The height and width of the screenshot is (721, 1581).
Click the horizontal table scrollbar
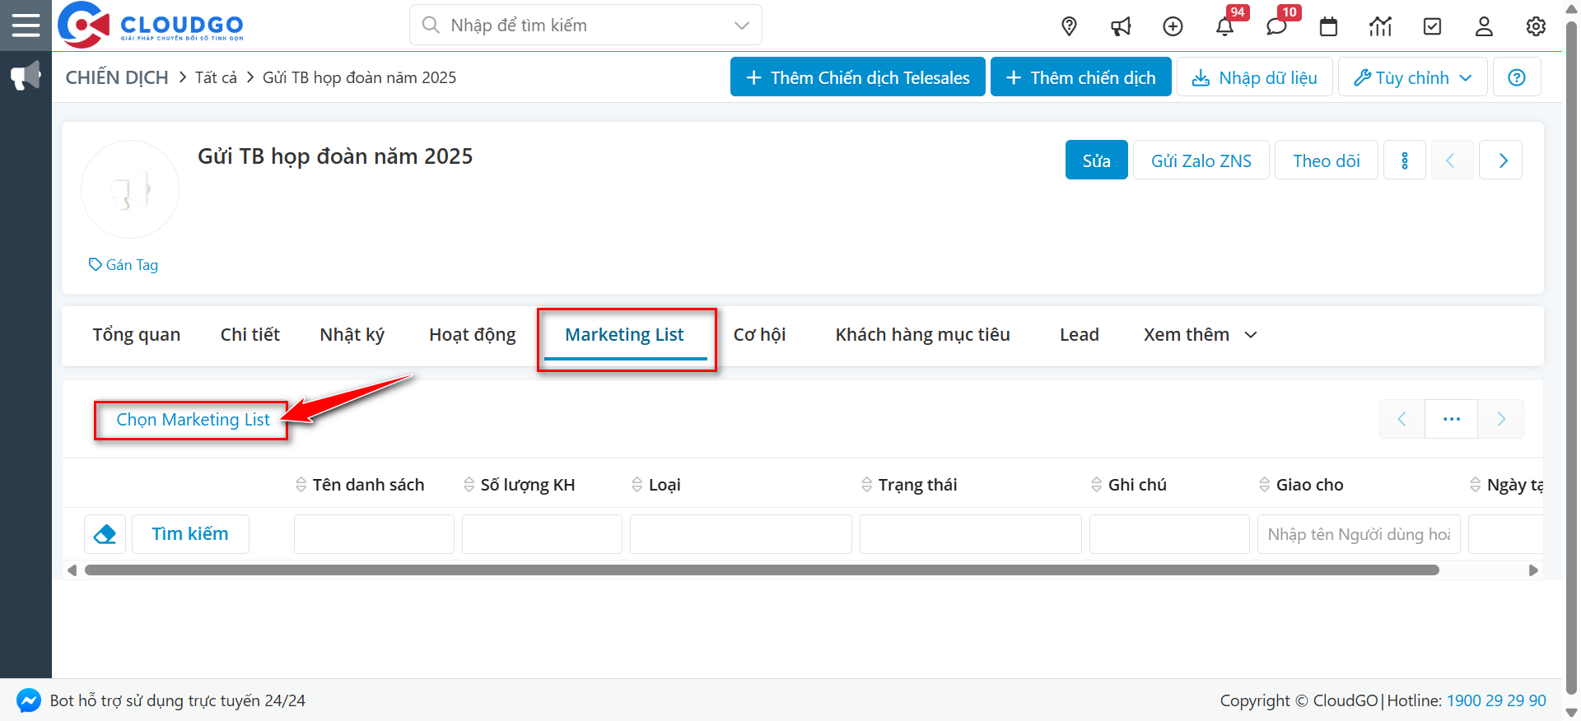click(x=761, y=570)
